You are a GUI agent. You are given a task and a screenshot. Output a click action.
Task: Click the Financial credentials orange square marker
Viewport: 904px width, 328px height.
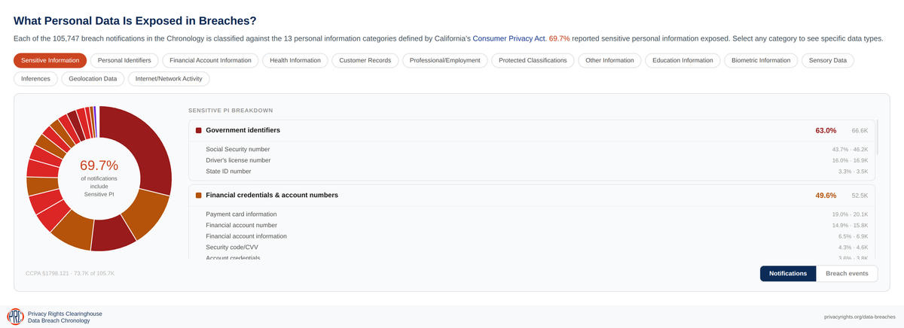(198, 195)
